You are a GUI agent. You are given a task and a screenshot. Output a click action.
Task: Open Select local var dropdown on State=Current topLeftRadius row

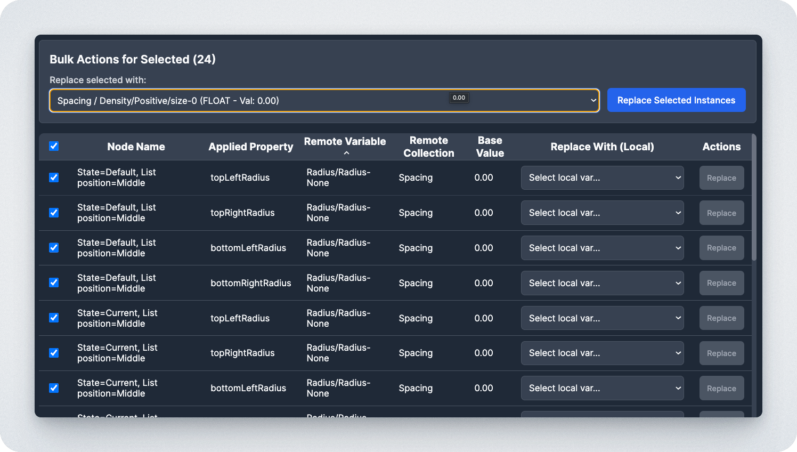pyautogui.click(x=602, y=318)
